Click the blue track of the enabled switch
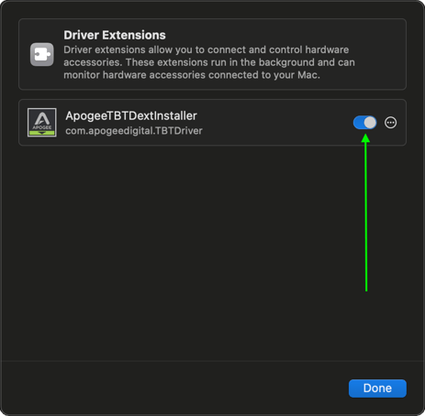The image size is (425, 416). pyautogui.click(x=359, y=123)
